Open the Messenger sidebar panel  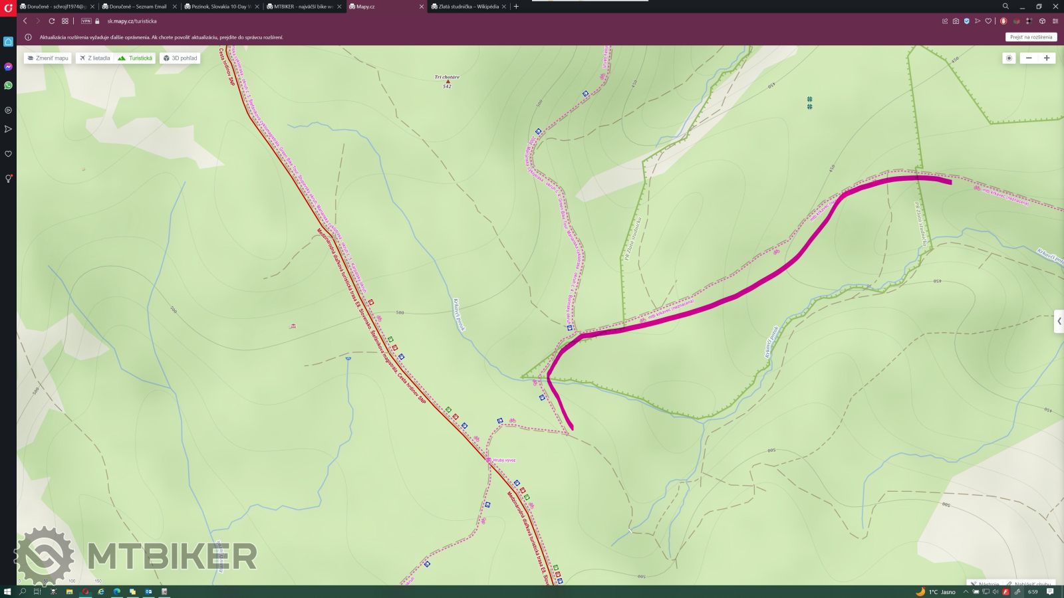point(8,66)
